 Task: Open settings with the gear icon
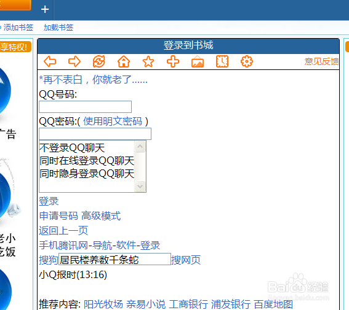[247, 61]
